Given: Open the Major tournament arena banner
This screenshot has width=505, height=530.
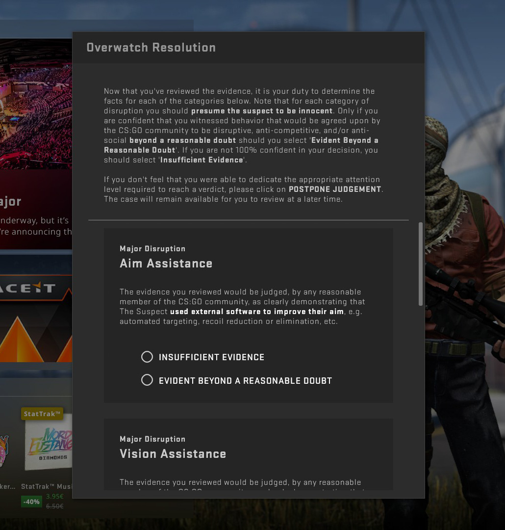Looking at the screenshot, I should 36,144.
